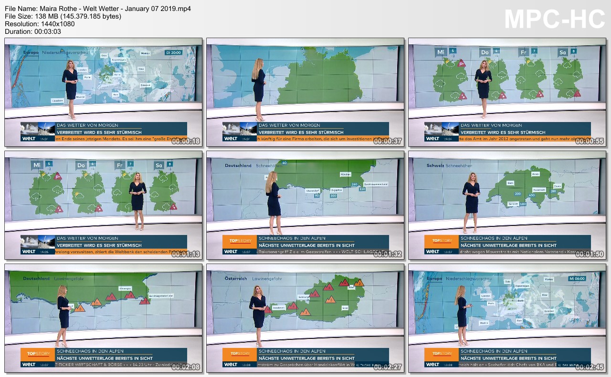The height and width of the screenshot is (377, 611).
Task: Select the thumbnail stamped 00:02:45
Action: [x=507, y=318]
